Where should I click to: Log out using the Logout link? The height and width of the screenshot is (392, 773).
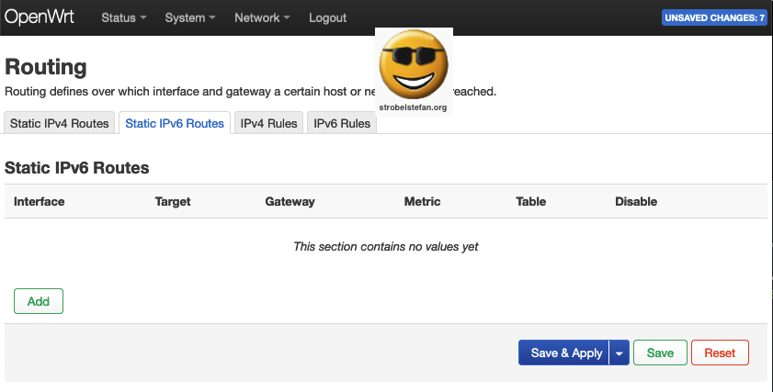coord(327,18)
